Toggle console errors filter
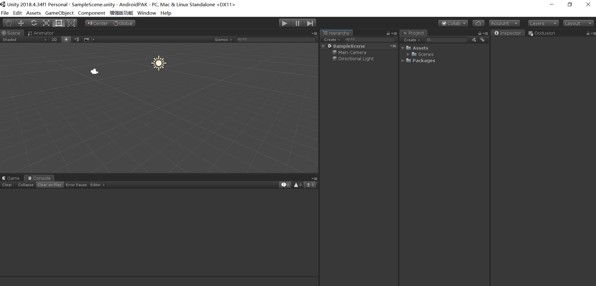 point(310,185)
